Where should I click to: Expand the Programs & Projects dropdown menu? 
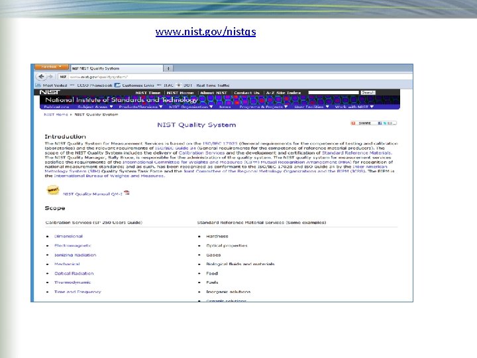point(264,107)
